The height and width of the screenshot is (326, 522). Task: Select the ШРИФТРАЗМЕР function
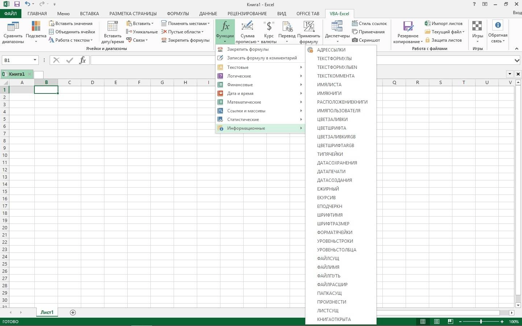pyautogui.click(x=341, y=224)
